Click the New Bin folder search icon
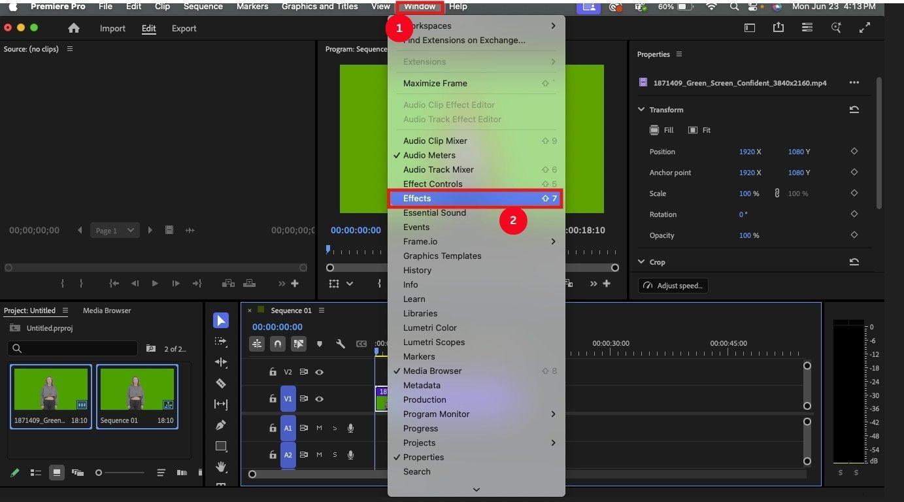Screen dimensions: 904x502 click(x=151, y=348)
